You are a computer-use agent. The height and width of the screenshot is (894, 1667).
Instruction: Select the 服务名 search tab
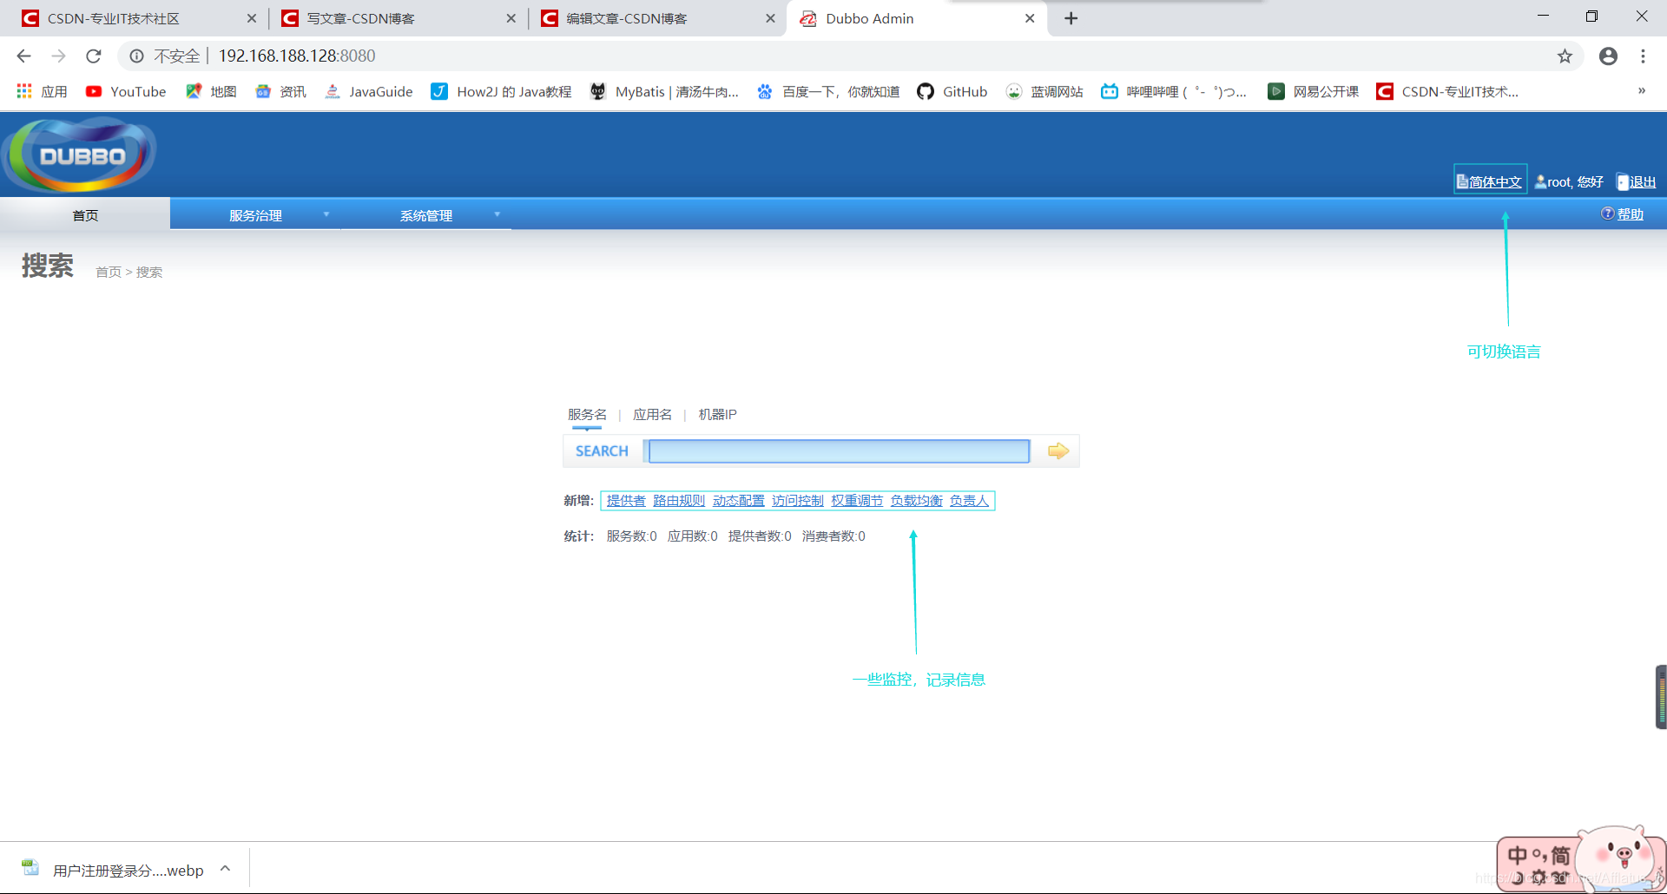(588, 414)
